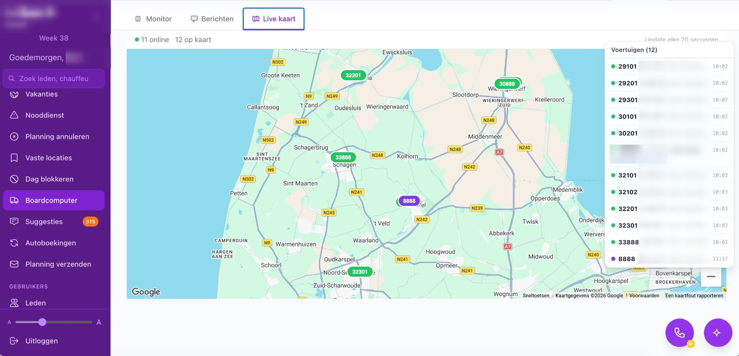Click the large A font size label

99,322
